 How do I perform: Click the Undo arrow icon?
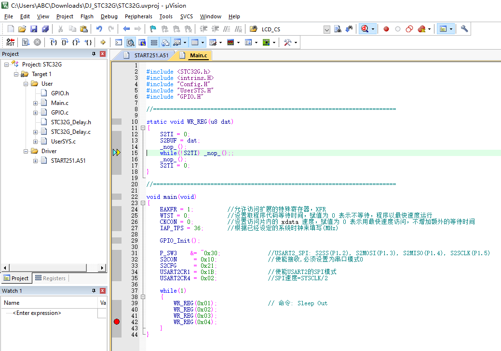99,29
